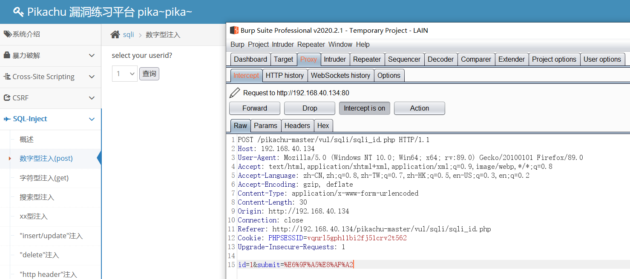Switch to Intruder tab
630x279 pixels.
point(335,59)
